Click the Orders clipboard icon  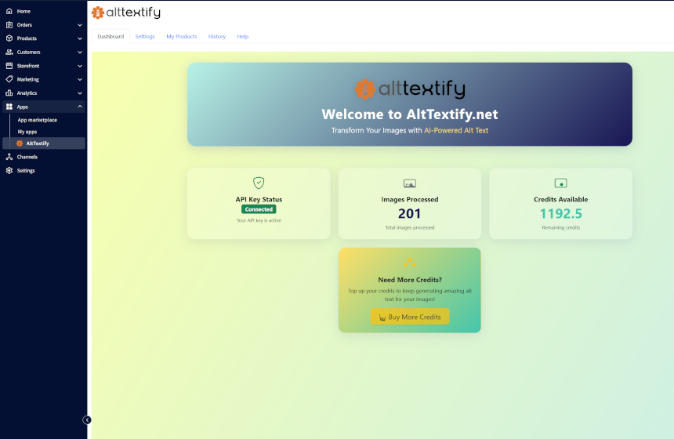tap(9, 25)
